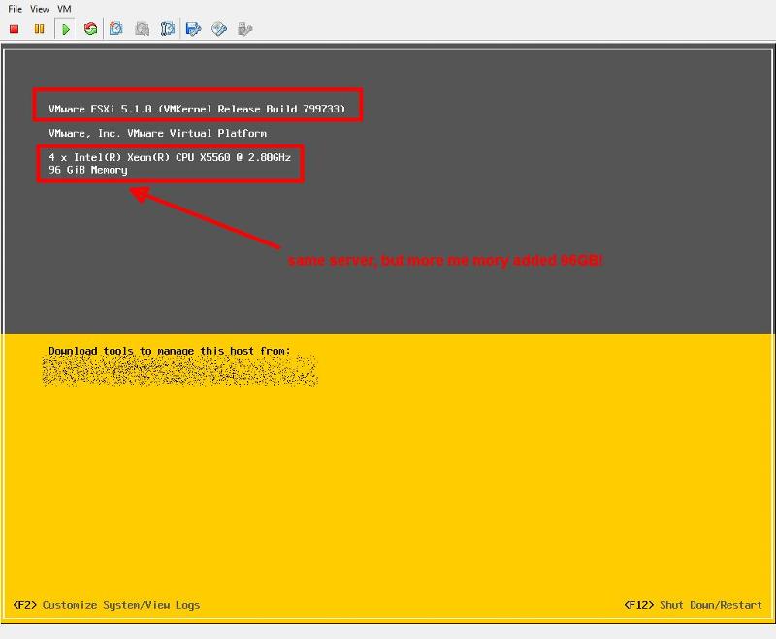This screenshot has height=639, width=776.
Task: Click the red Power Off button
Action: (x=15, y=29)
